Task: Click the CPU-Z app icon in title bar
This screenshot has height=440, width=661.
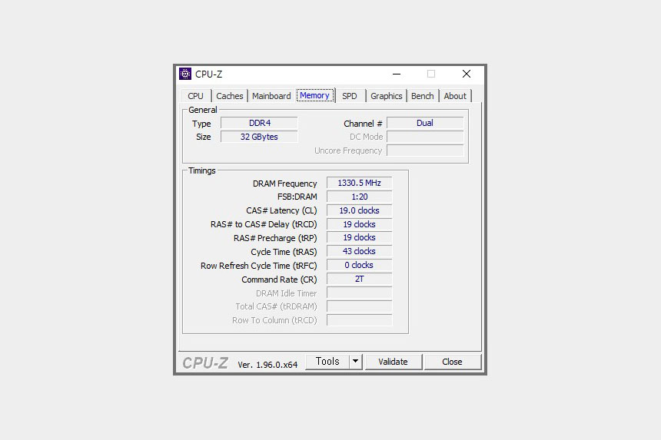Action: pos(185,74)
